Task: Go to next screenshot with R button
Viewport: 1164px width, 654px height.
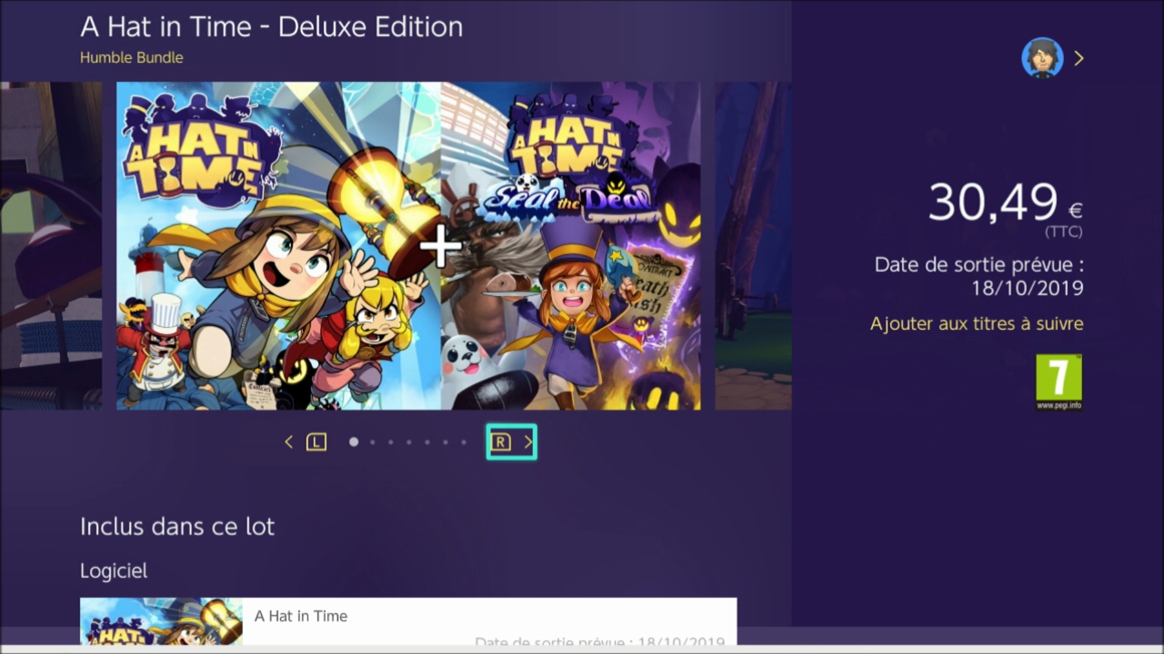Action: [500, 442]
